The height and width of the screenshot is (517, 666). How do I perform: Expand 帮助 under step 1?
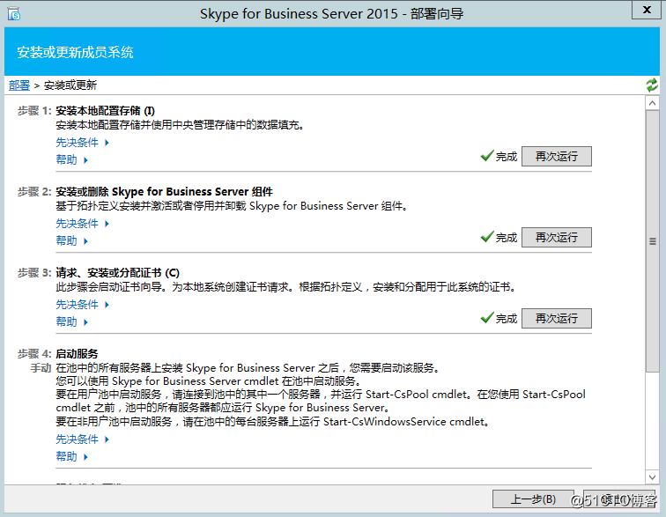[71, 159]
